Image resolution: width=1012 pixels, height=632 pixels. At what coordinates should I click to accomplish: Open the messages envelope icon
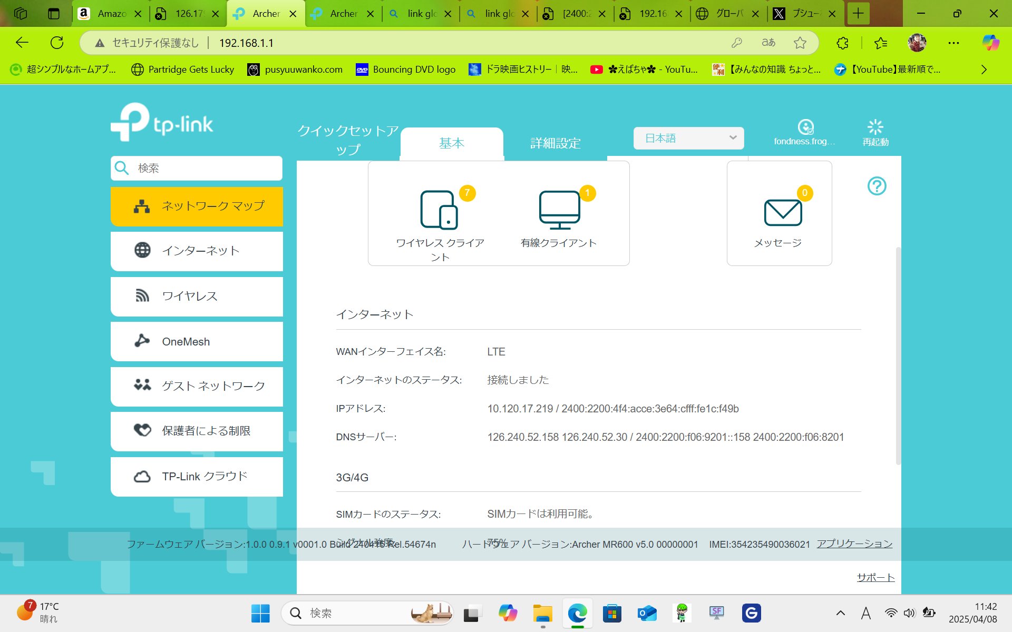click(x=783, y=212)
